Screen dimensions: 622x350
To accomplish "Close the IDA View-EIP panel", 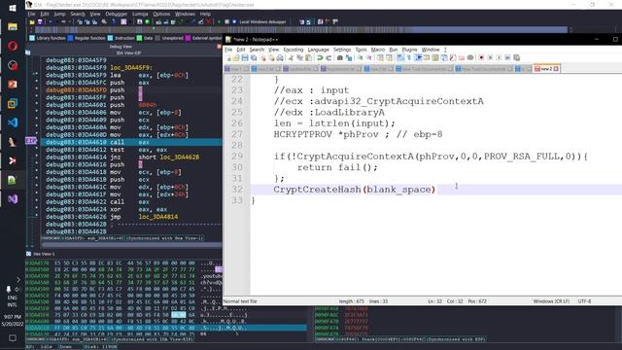I will tap(219, 47).
